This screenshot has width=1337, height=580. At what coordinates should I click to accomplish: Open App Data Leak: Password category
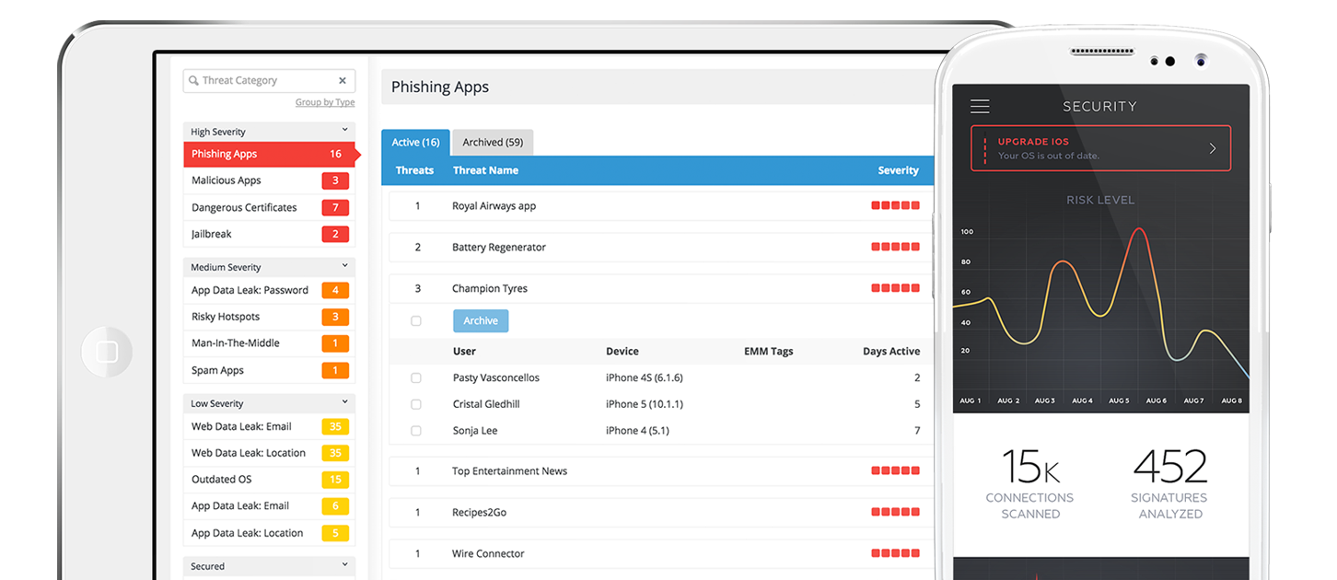(269, 291)
